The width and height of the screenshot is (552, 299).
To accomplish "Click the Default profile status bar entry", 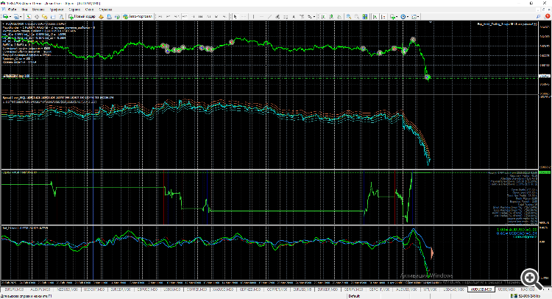I will [x=354, y=296].
